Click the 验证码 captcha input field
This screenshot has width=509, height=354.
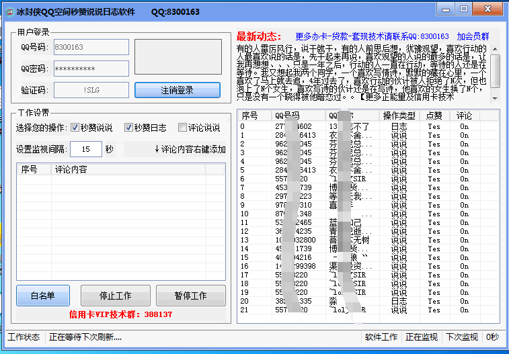coord(91,90)
